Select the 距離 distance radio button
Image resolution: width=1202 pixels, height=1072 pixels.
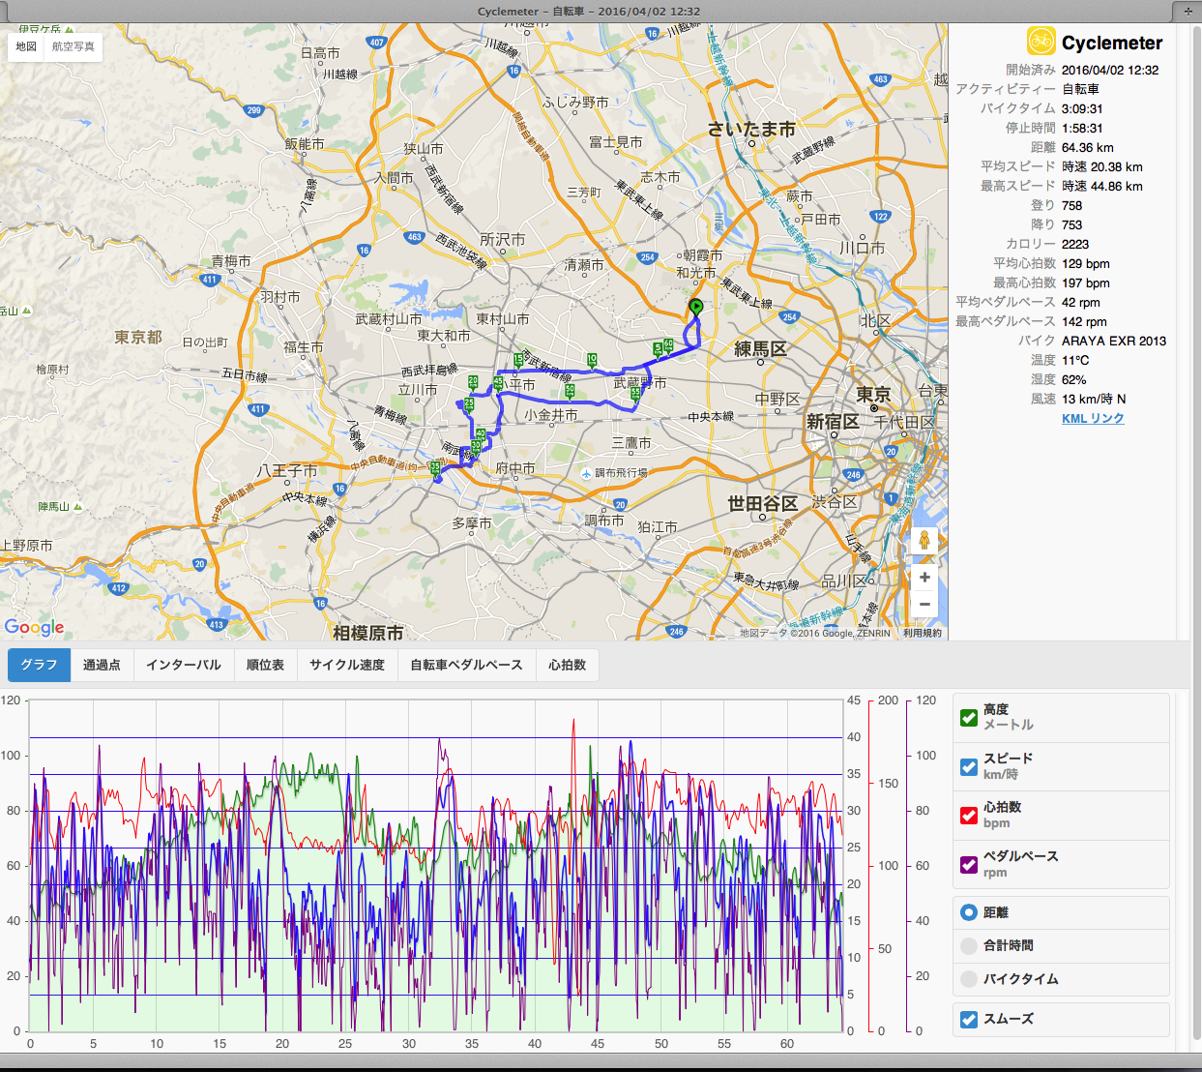tap(969, 912)
